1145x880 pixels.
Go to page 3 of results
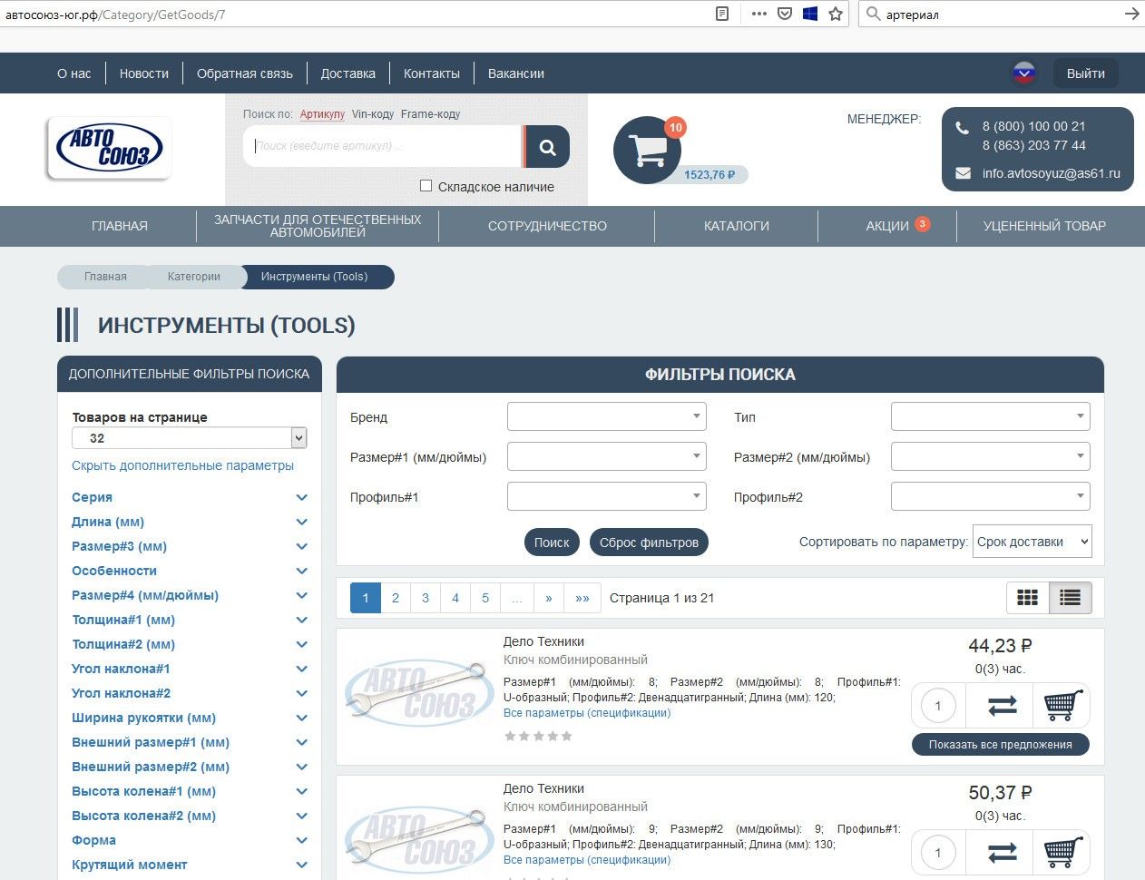point(425,598)
